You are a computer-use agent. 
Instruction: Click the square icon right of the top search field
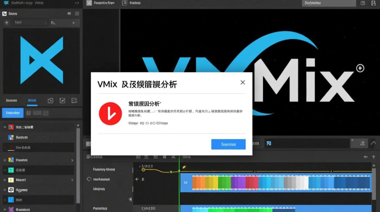click(363, 3)
